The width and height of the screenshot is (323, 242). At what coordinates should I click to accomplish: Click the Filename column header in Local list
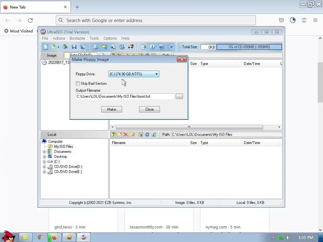[x=141, y=143]
